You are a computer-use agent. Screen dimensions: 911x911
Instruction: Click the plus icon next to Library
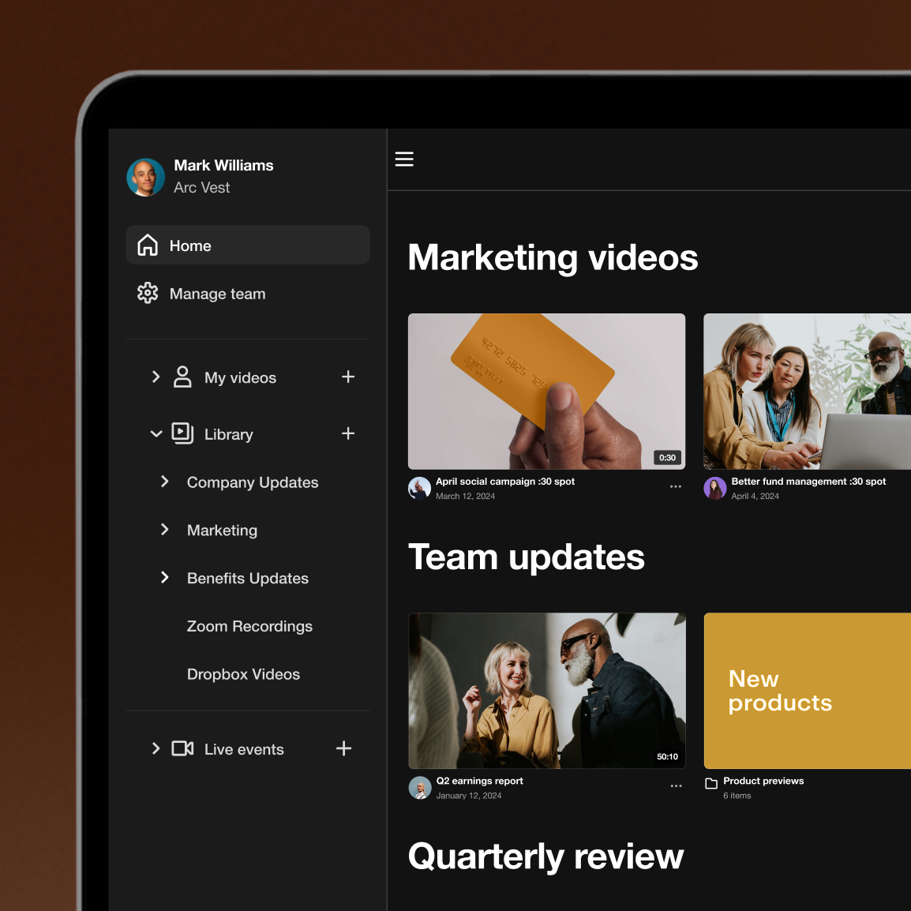click(348, 433)
